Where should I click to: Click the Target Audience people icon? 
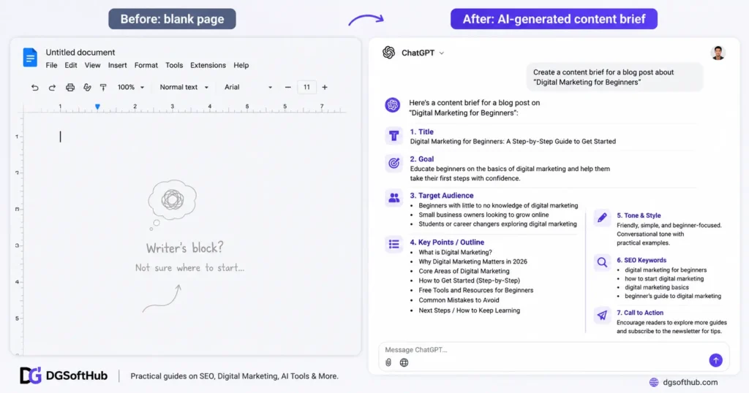click(x=394, y=198)
